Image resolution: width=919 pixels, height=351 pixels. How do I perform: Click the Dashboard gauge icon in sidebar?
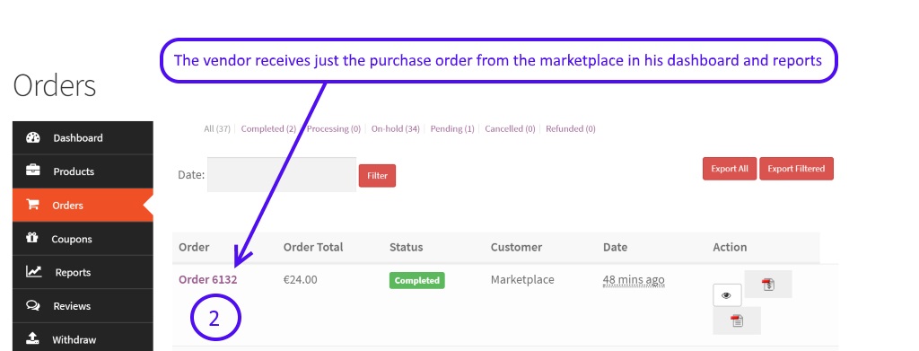(x=33, y=137)
